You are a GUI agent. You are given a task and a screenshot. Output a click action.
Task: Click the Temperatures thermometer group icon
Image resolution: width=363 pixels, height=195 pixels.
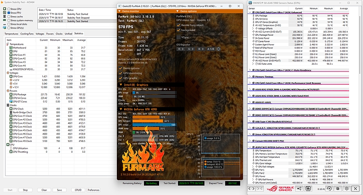(8, 44)
